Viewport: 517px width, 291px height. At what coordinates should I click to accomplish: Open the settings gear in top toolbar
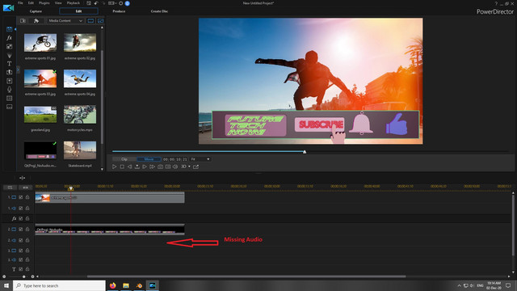coord(120,3)
